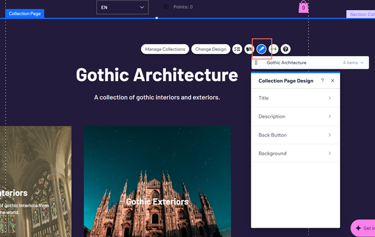The height and width of the screenshot is (237, 375).
Task: Click the drag handle beside Gothic Architecture
Action: (x=257, y=63)
